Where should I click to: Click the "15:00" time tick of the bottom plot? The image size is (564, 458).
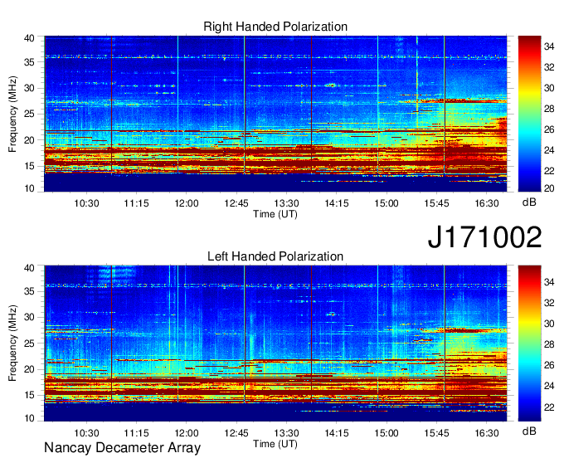387,433
